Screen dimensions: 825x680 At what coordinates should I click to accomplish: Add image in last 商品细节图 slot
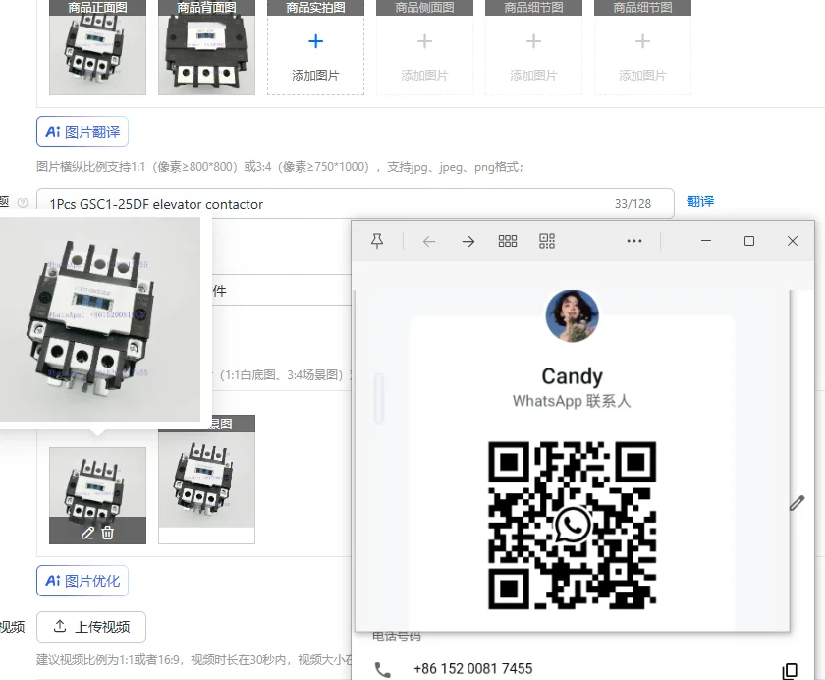[642, 56]
